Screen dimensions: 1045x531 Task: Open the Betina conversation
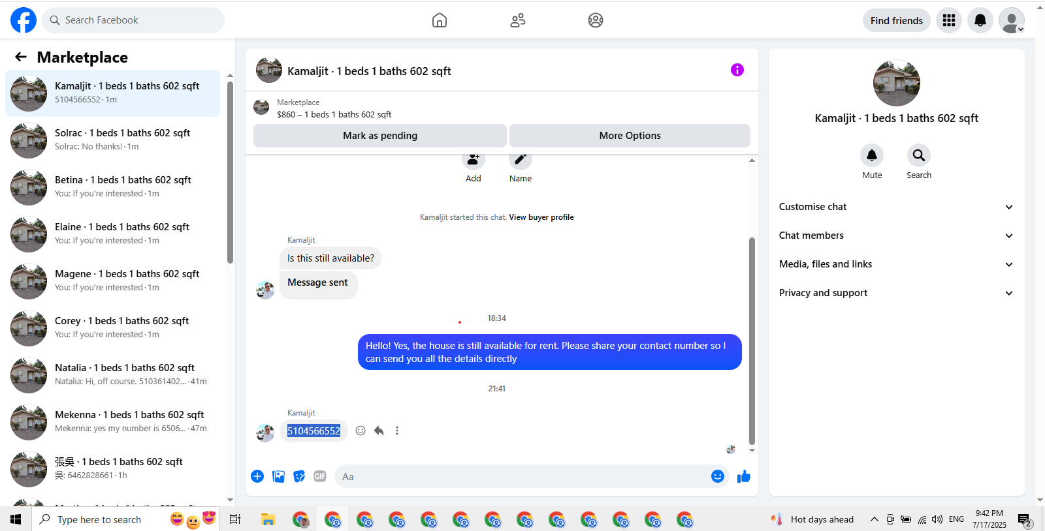[113, 187]
